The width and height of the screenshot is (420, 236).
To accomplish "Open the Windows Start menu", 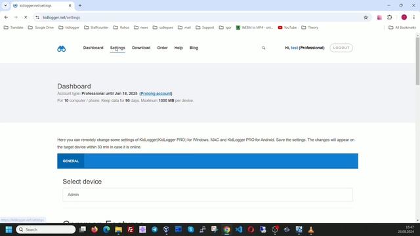I will click(x=9, y=229).
